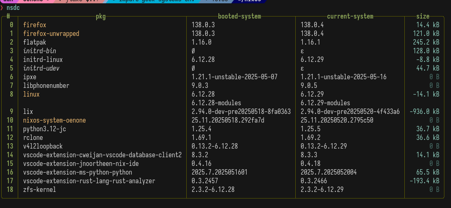Click the 'pkg' column header
This screenshot has width=451, height=208.
pyautogui.click(x=101, y=17)
